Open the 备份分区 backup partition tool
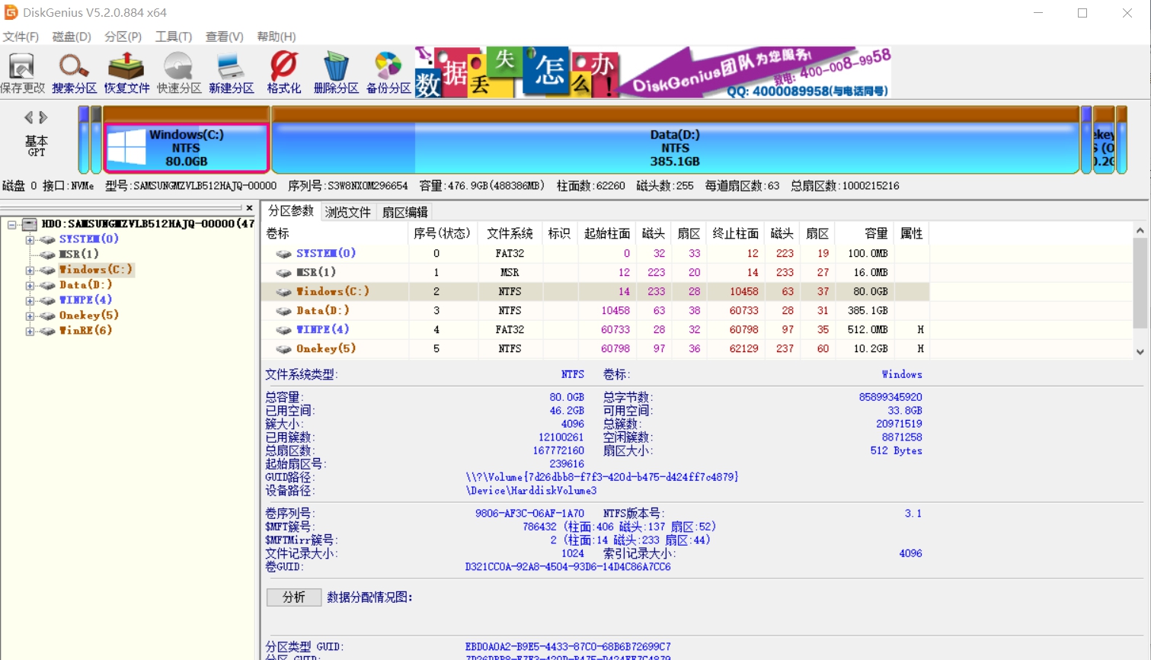 pos(388,73)
